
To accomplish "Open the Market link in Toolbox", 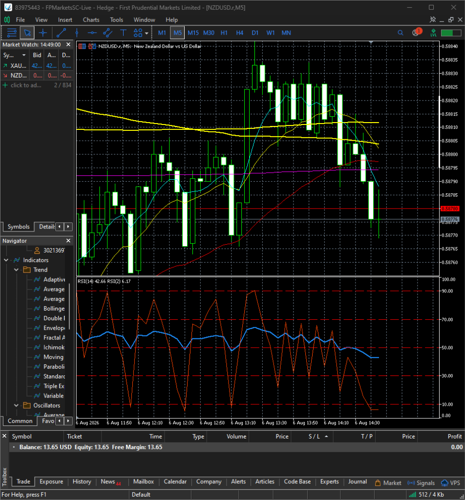I will 388,483.
